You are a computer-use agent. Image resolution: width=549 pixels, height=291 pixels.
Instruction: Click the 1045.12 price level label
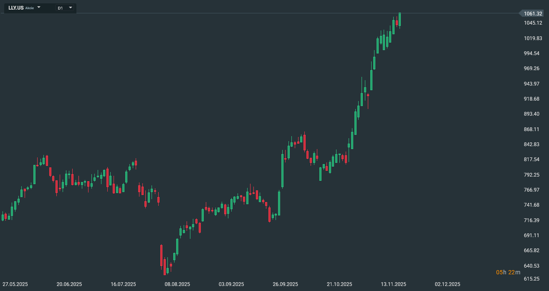(533, 23)
